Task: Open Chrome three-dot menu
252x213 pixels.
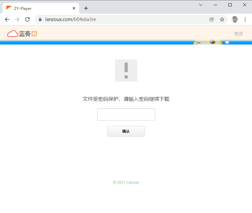Action: (x=245, y=19)
